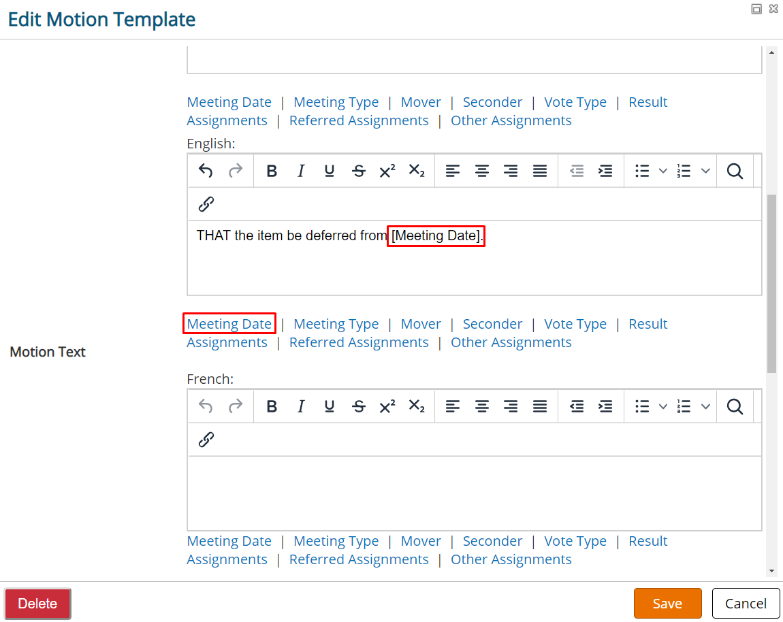The height and width of the screenshot is (622, 783).
Task: Click the Increase Indent icon in the French toolbar
Action: (x=606, y=406)
